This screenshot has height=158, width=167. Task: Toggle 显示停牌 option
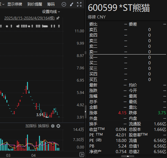(x=15, y=4)
